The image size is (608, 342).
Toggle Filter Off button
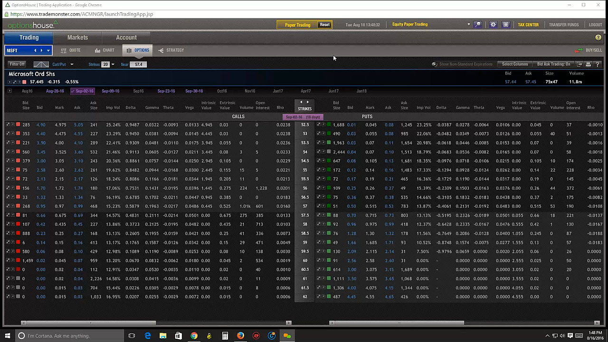(x=17, y=64)
